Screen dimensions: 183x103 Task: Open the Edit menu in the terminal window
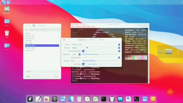(x=84, y=27)
